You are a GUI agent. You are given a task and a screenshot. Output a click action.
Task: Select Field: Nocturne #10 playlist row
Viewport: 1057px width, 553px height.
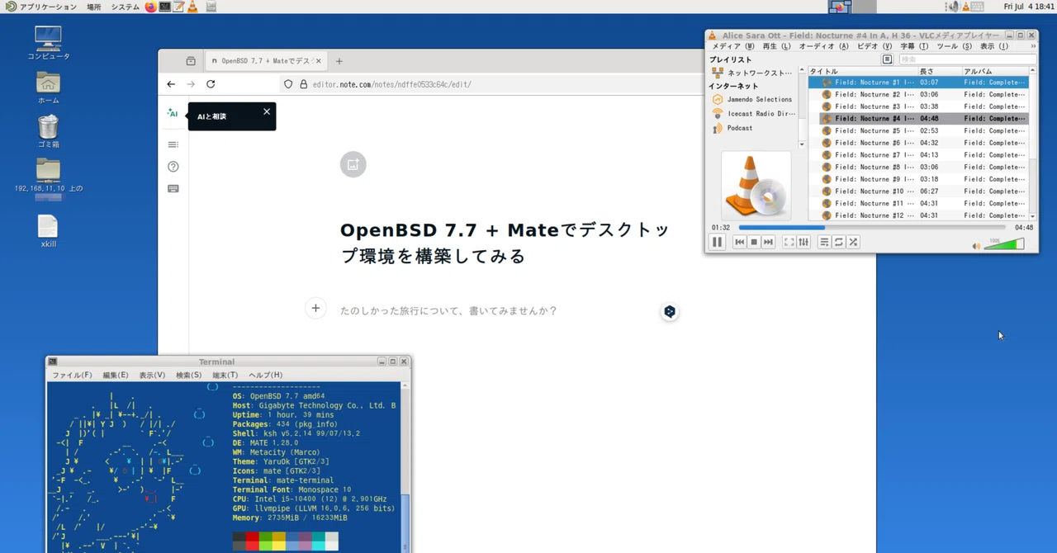coord(918,191)
